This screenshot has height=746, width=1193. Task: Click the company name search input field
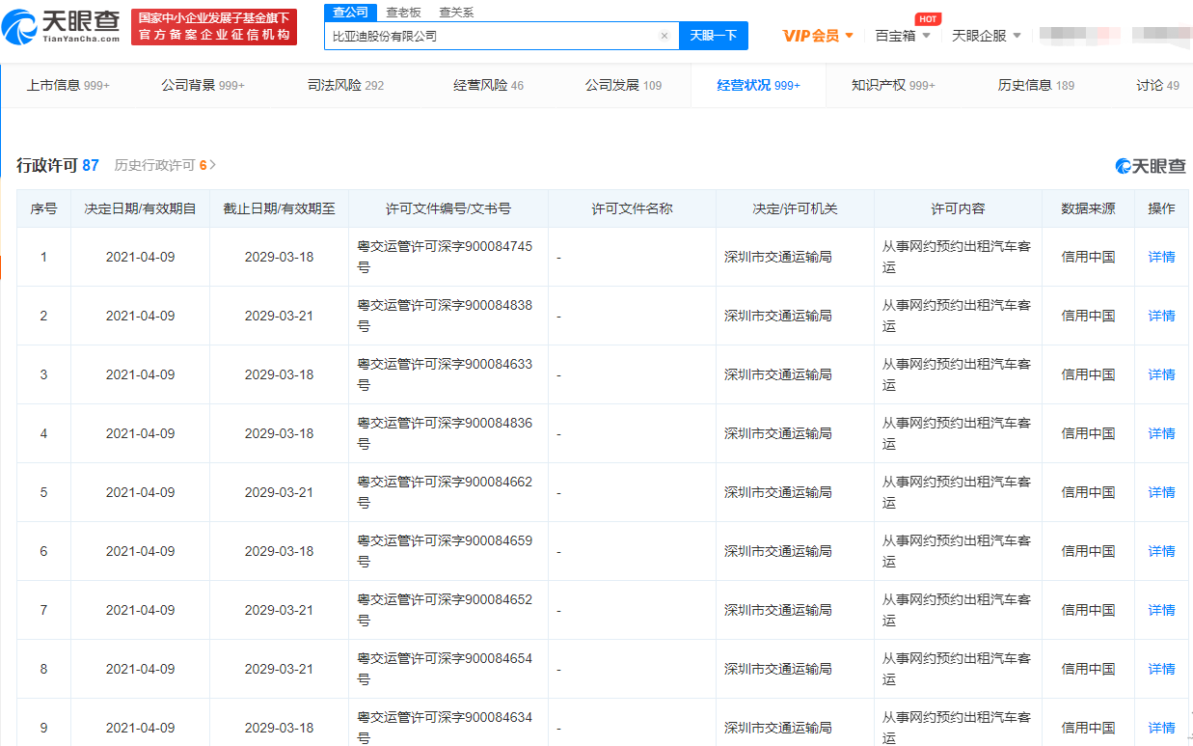coord(492,36)
